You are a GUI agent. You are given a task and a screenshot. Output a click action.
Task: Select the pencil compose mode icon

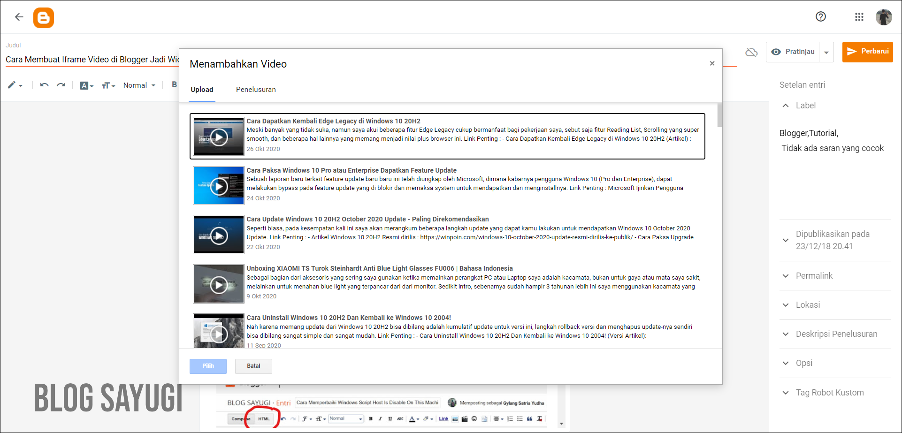pos(13,85)
